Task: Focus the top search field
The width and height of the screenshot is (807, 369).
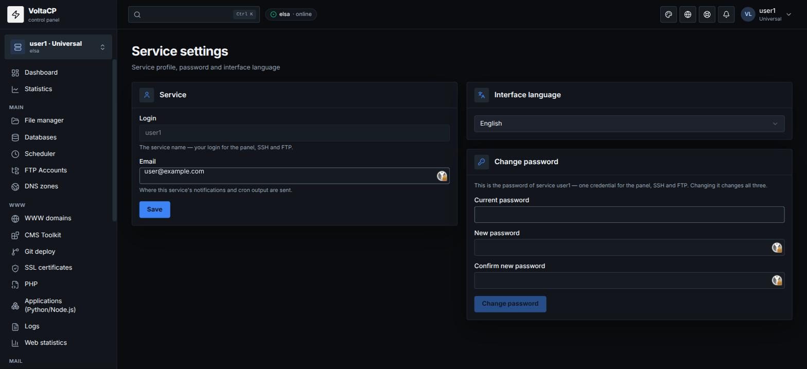Action: point(194,14)
